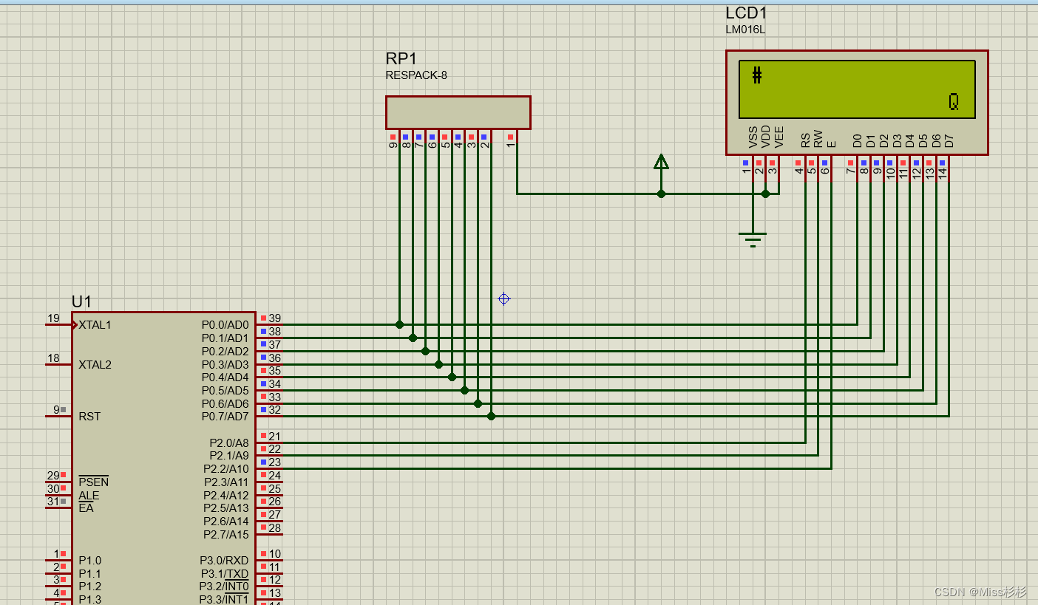Screen dimensions: 1038x605
Task: Click the P2.7/A15 pin label
Action: click(226, 535)
